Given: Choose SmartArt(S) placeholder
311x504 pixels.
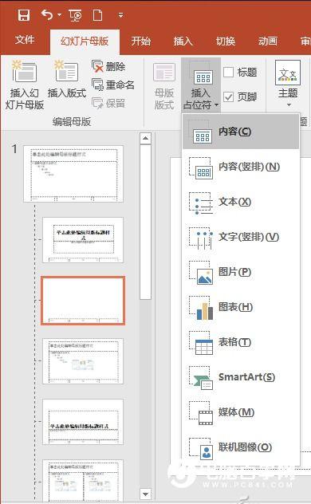Looking at the screenshot, I should coord(241,377).
